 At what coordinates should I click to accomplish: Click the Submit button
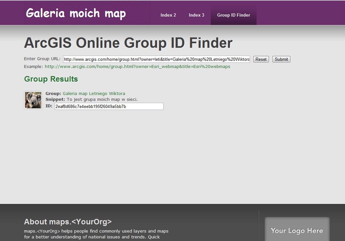(281, 59)
